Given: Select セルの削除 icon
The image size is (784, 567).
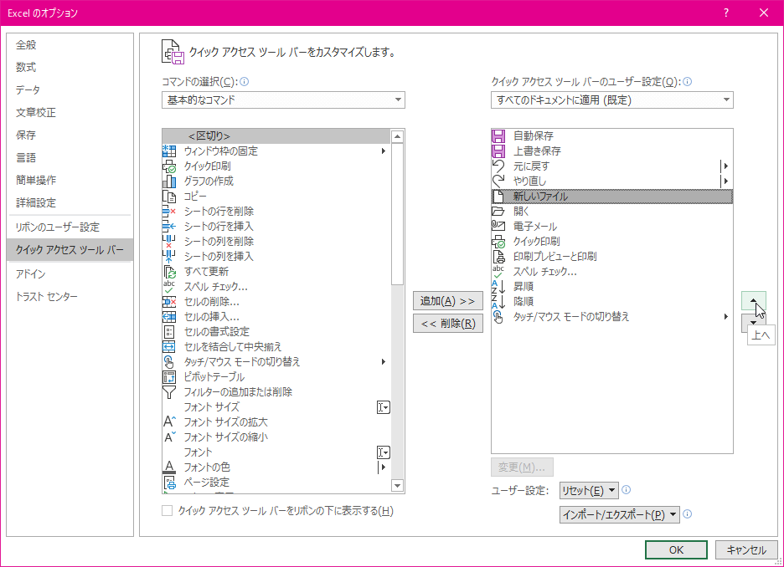Looking at the screenshot, I should coord(169,301).
